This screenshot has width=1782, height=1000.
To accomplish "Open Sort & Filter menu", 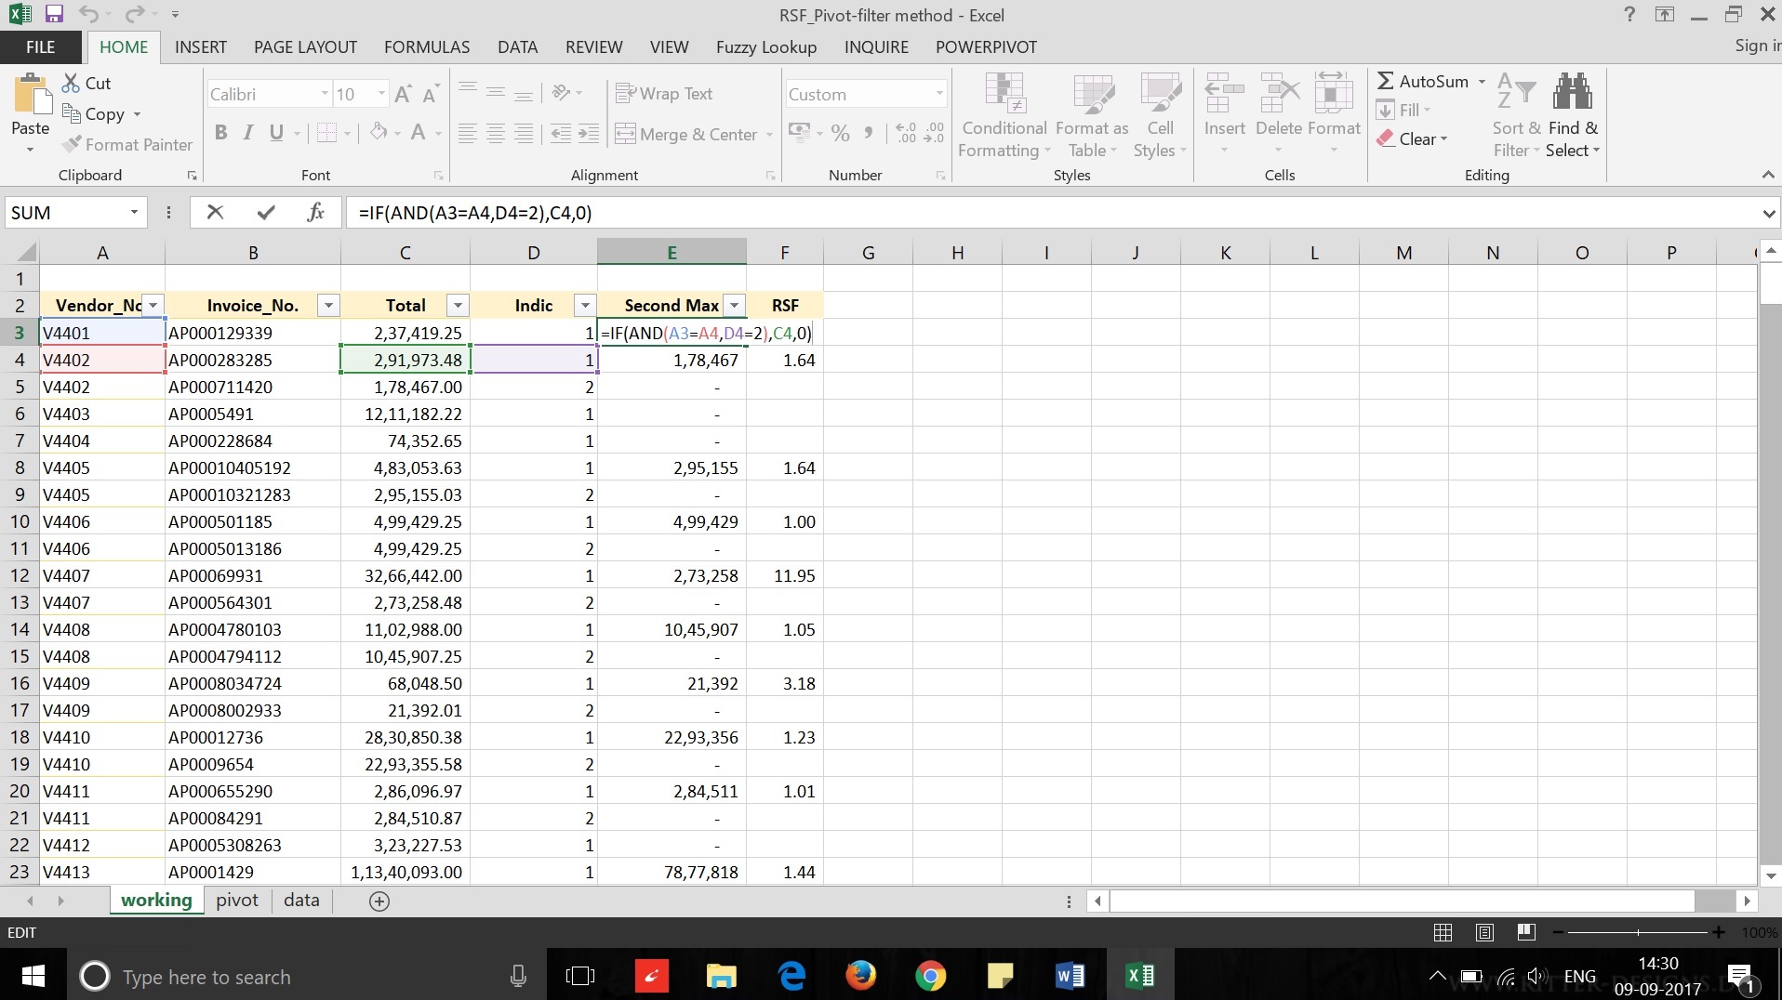I will [1517, 115].
